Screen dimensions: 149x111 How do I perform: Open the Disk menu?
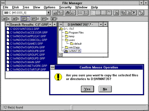(16, 7)
